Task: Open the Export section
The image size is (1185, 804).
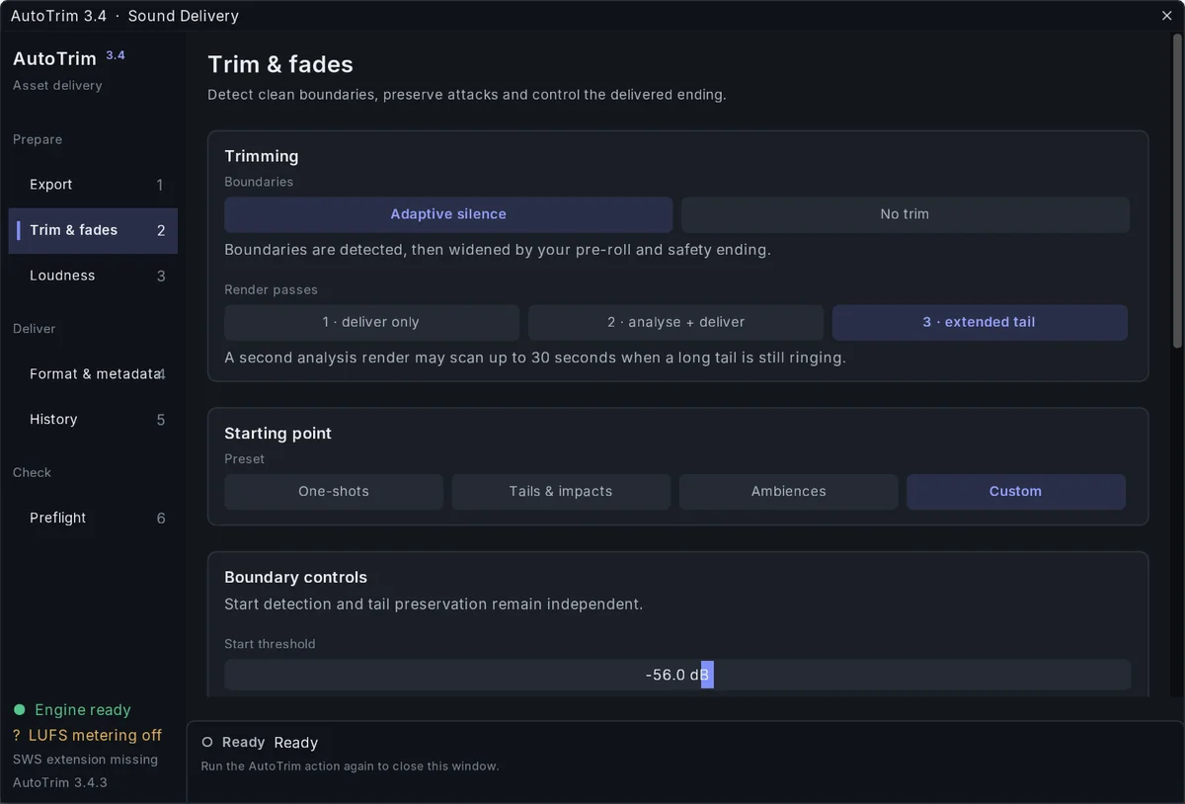Action: pos(93,185)
